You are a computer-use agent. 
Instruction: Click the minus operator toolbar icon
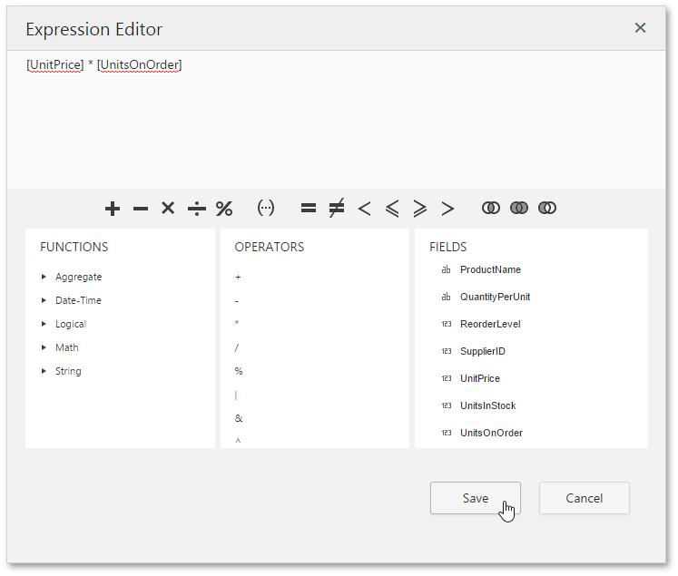pyautogui.click(x=141, y=209)
